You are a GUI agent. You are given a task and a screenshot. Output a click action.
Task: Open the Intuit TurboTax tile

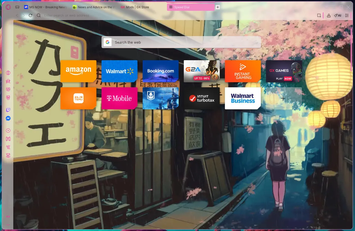coord(202,98)
